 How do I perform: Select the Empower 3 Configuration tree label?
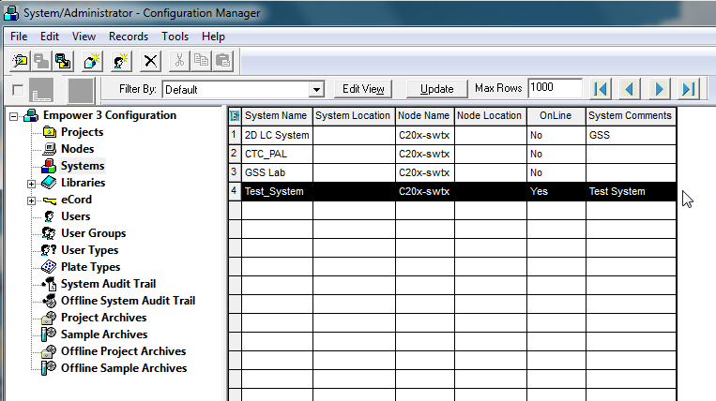click(110, 115)
